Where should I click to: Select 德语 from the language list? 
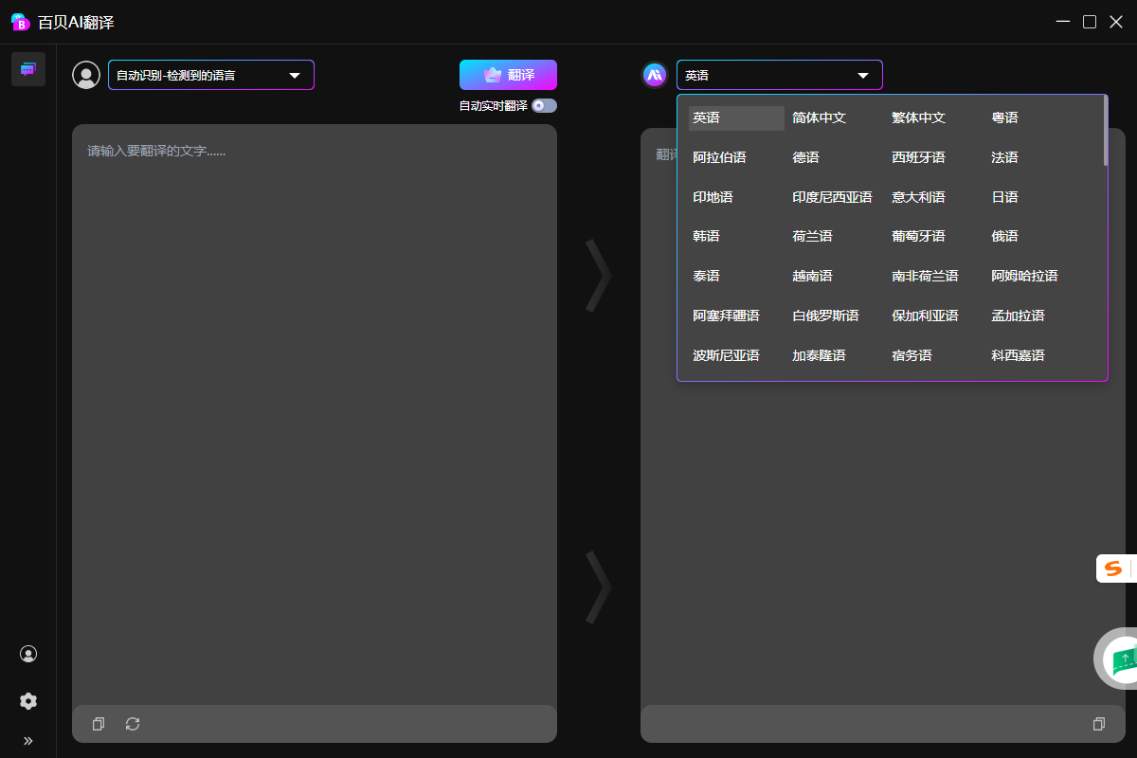[805, 157]
